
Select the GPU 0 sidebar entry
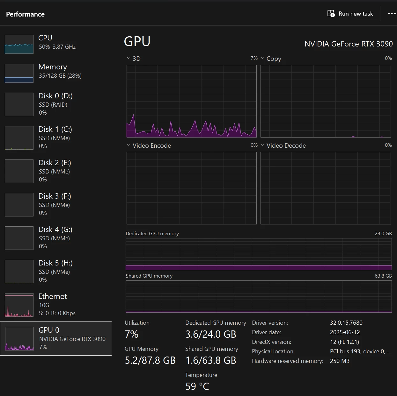tap(56, 338)
